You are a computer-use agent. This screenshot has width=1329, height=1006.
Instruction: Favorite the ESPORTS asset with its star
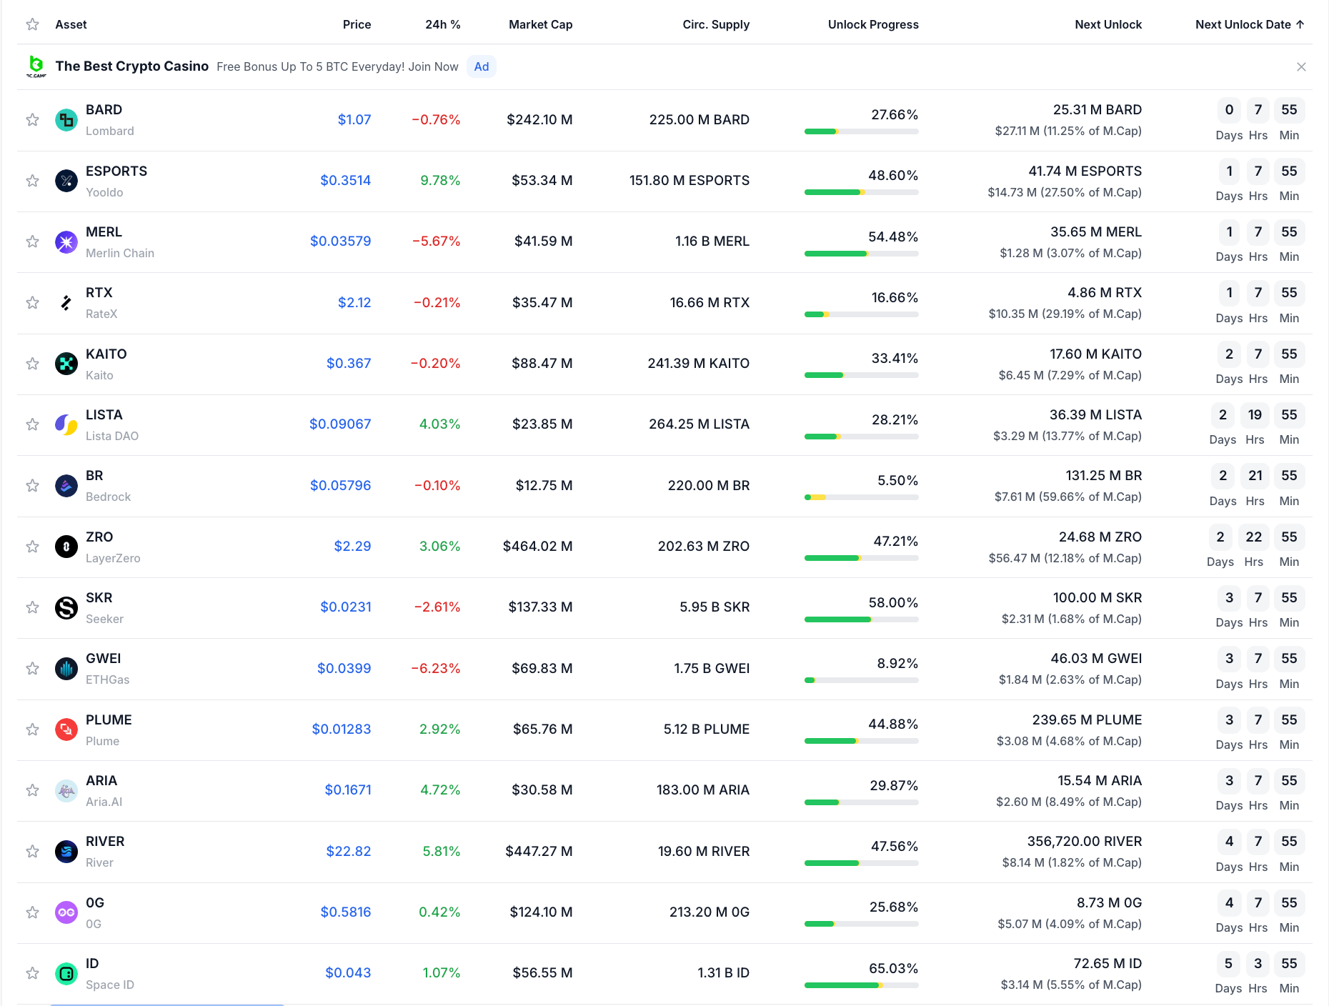(x=32, y=181)
